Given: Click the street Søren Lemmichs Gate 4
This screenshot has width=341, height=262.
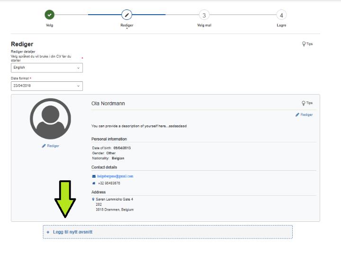Looking at the screenshot, I should [115, 199].
